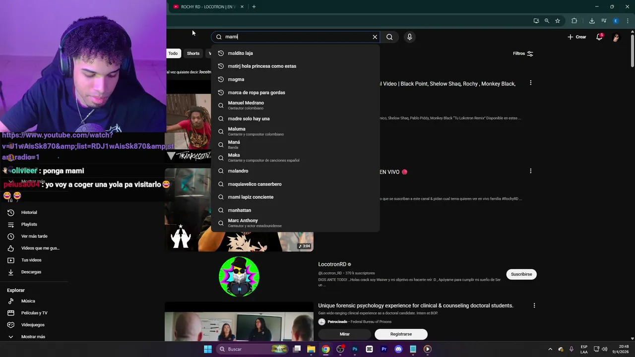The height and width of the screenshot is (357, 635).
Task: Choose suggestion marca de ropa para gordas
Action: click(x=295, y=92)
